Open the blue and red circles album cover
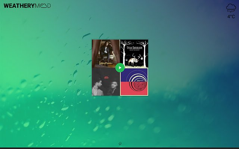The image size is (239, 149). click(134, 82)
